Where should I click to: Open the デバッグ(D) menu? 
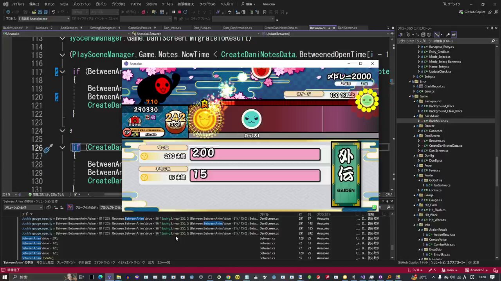pos(118,4)
